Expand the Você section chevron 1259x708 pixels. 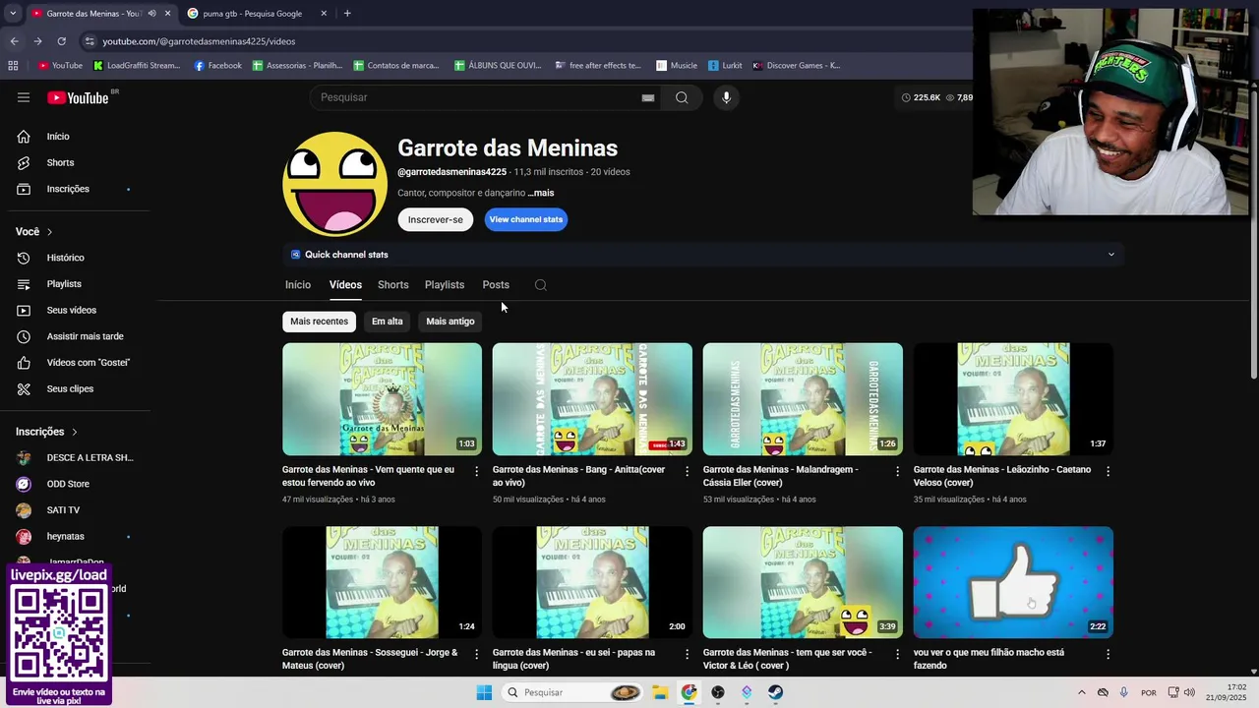(x=49, y=232)
